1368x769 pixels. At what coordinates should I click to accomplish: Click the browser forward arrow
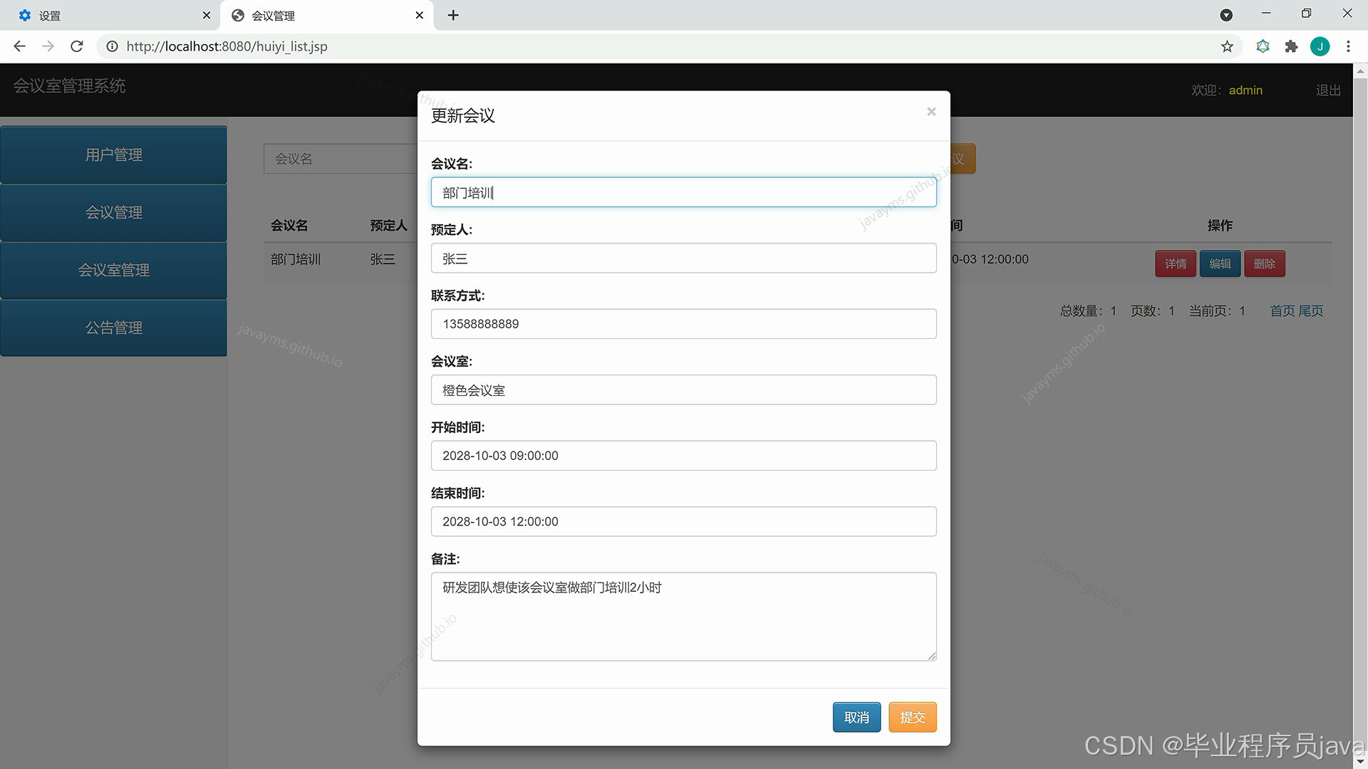coord(48,46)
